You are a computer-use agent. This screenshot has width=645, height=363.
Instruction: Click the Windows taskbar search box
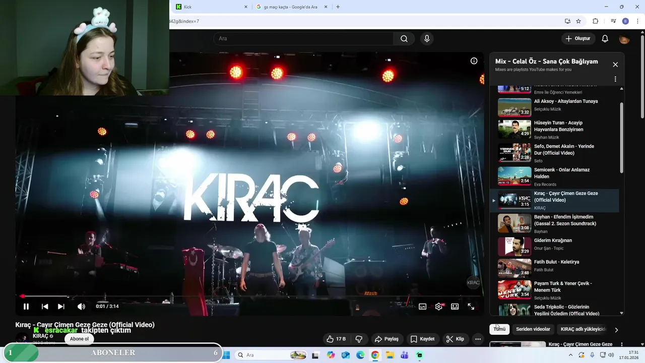[x=271, y=355]
